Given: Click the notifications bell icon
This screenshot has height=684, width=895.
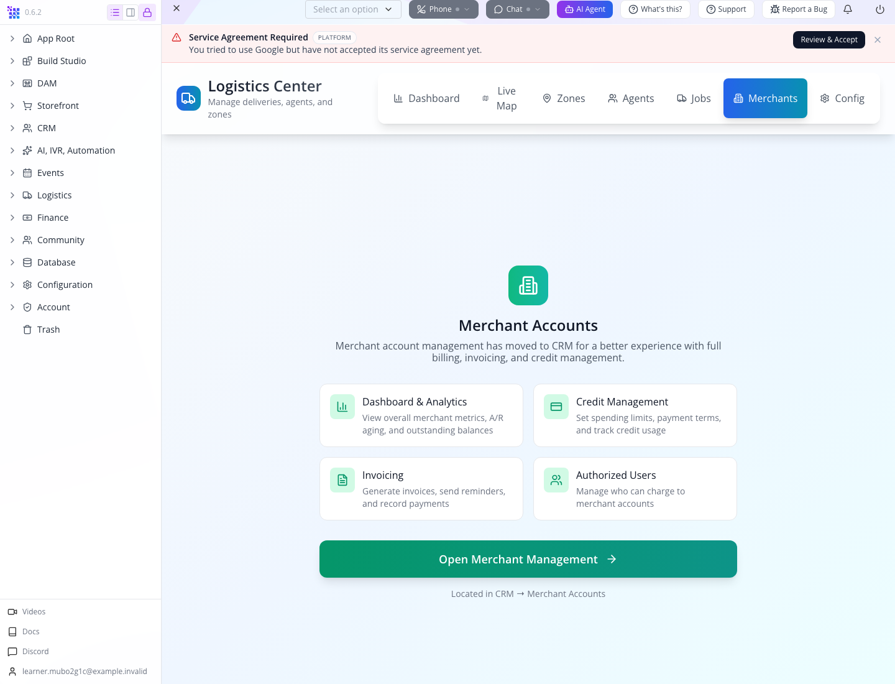Looking at the screenshot, I should [848, 9].
